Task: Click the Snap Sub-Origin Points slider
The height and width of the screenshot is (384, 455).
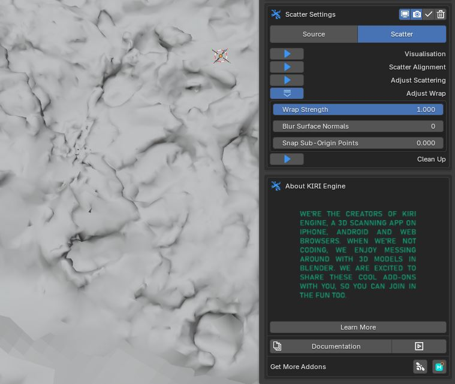Action: (x=358, y=143)
